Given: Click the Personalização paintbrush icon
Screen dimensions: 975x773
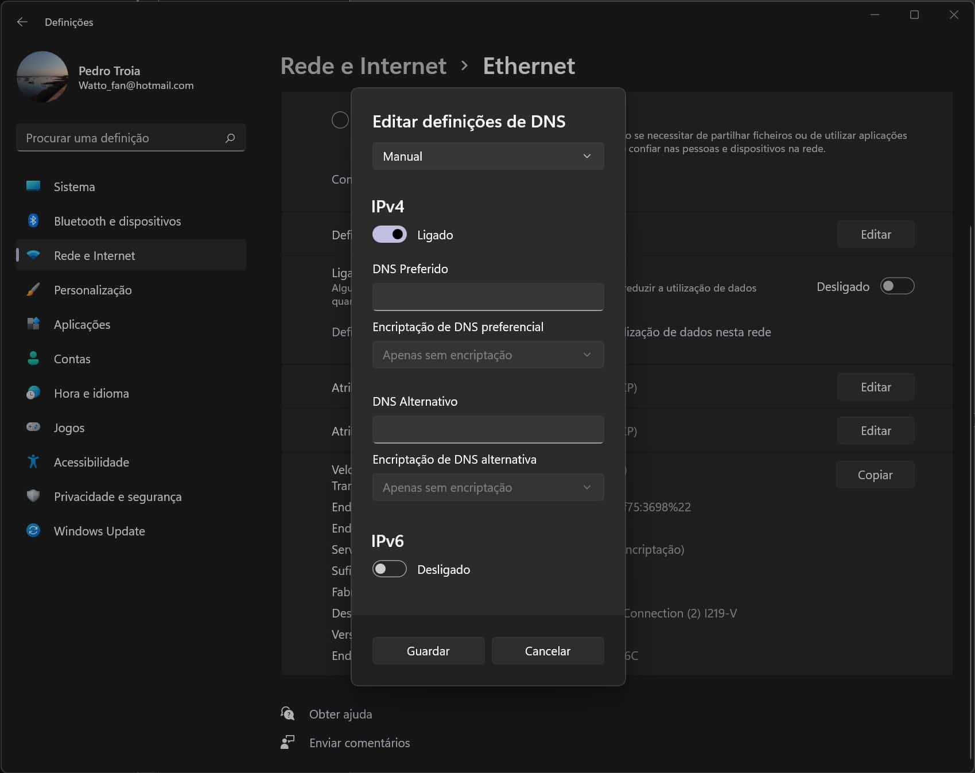Looking at the screenshot, I should [33, 290].
